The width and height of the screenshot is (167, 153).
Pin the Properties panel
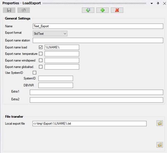point(158,3)
